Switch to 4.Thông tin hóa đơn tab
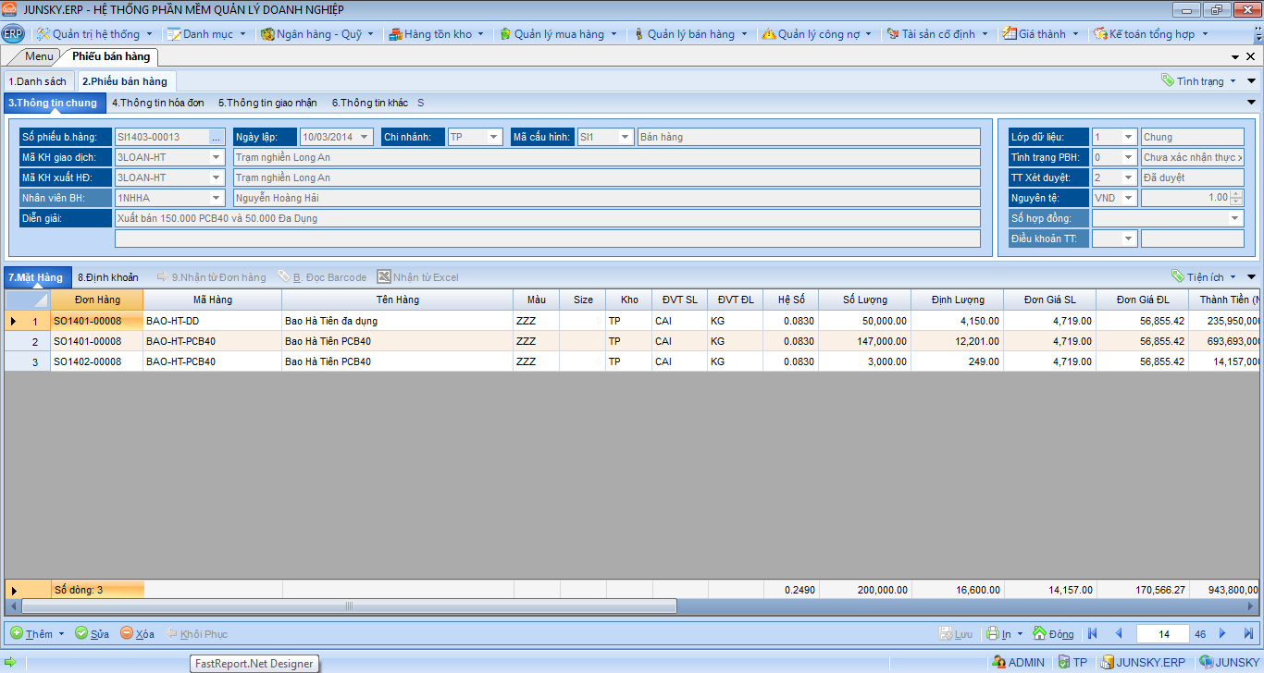This screenshot has height=673, width=1264. point(157,103)
